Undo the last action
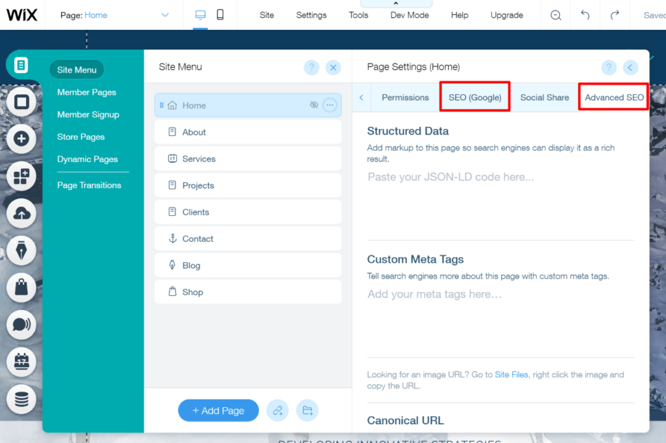 585,16
